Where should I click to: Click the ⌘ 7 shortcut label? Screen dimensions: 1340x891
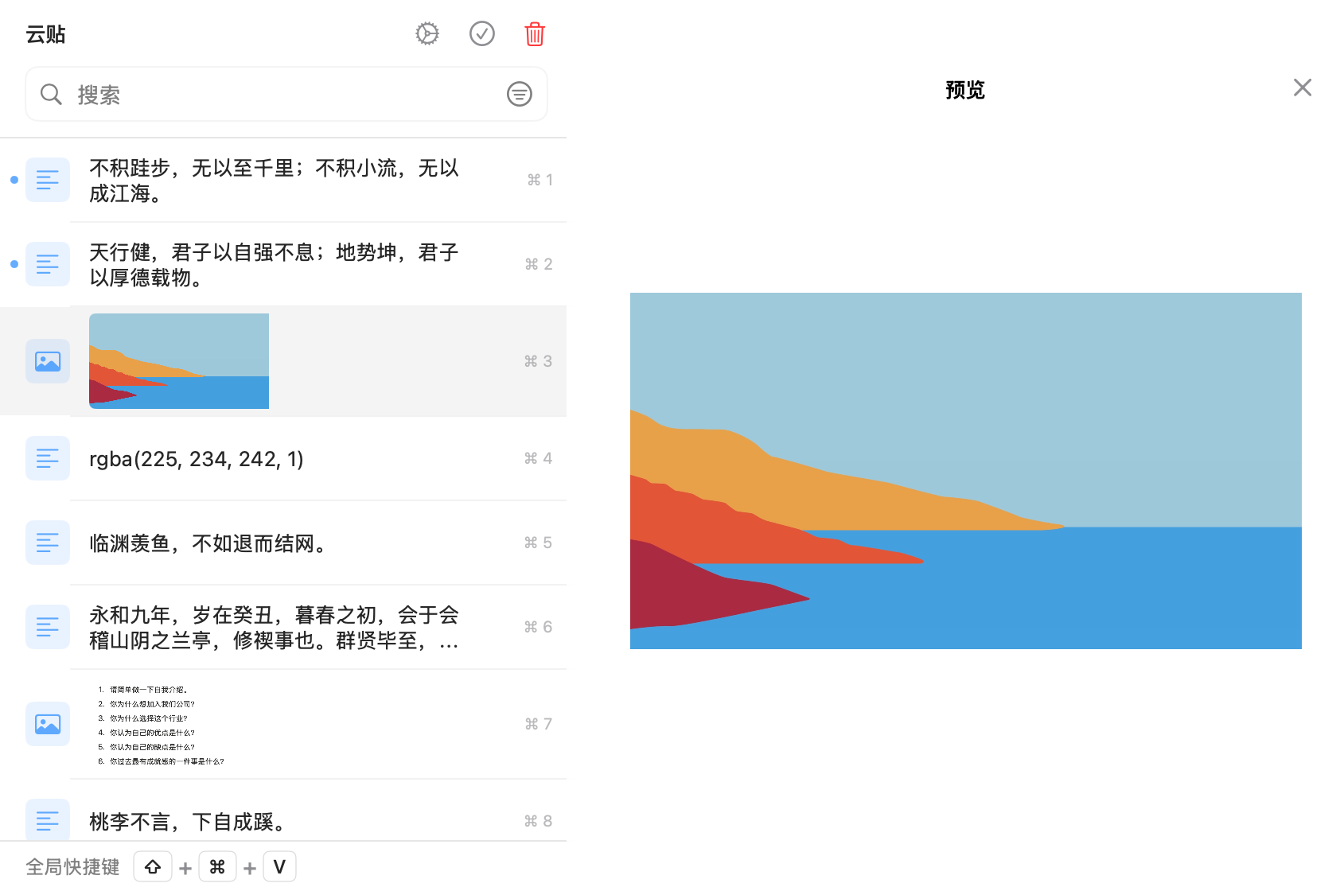pyautogui.click(x=539, y=724)
